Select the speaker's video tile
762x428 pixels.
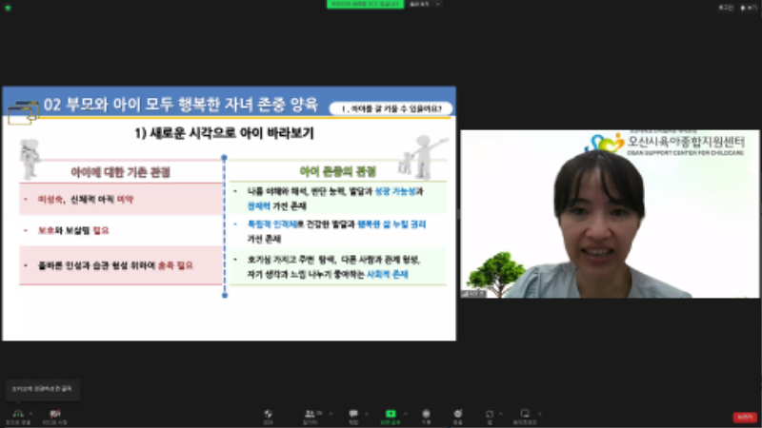[610, 213]
